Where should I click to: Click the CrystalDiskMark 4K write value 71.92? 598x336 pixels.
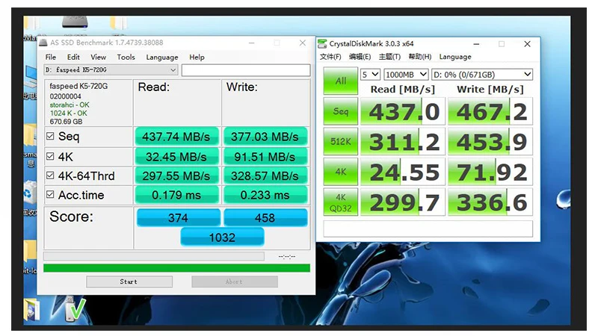point(490,172)
